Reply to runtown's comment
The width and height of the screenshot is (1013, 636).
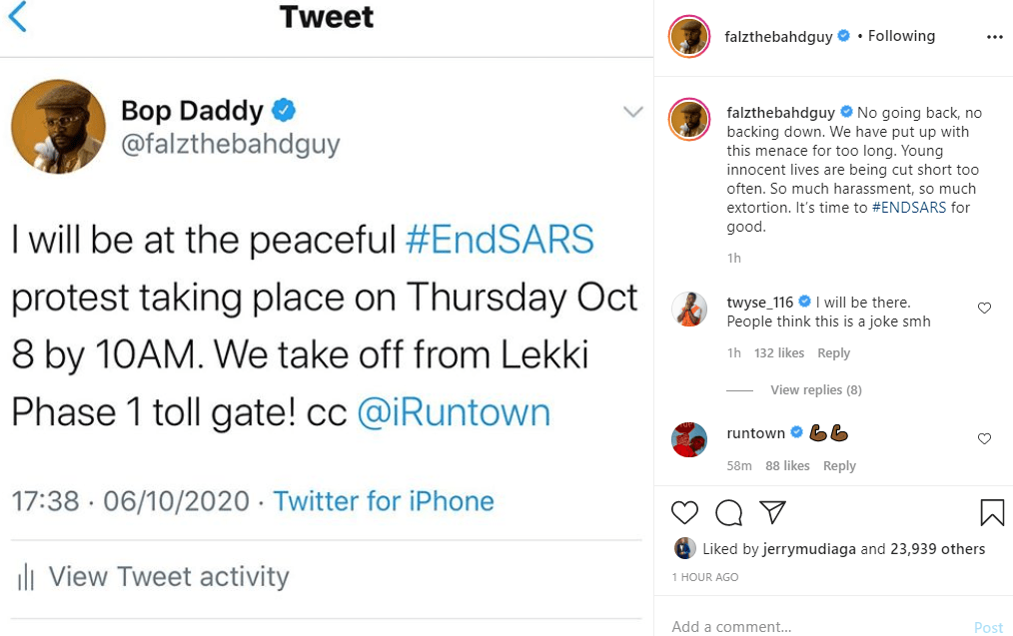pyautogui.click(x=839, y=466)
